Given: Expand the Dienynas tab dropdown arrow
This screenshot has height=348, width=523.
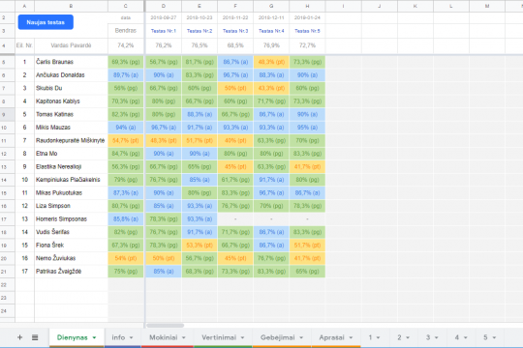Looking at the screenshot, I should pos(94,337).
